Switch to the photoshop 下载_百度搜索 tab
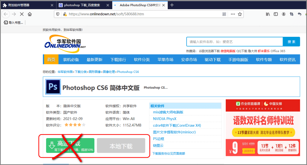This screenshot has height=165, width=307. tap(84, 5)
